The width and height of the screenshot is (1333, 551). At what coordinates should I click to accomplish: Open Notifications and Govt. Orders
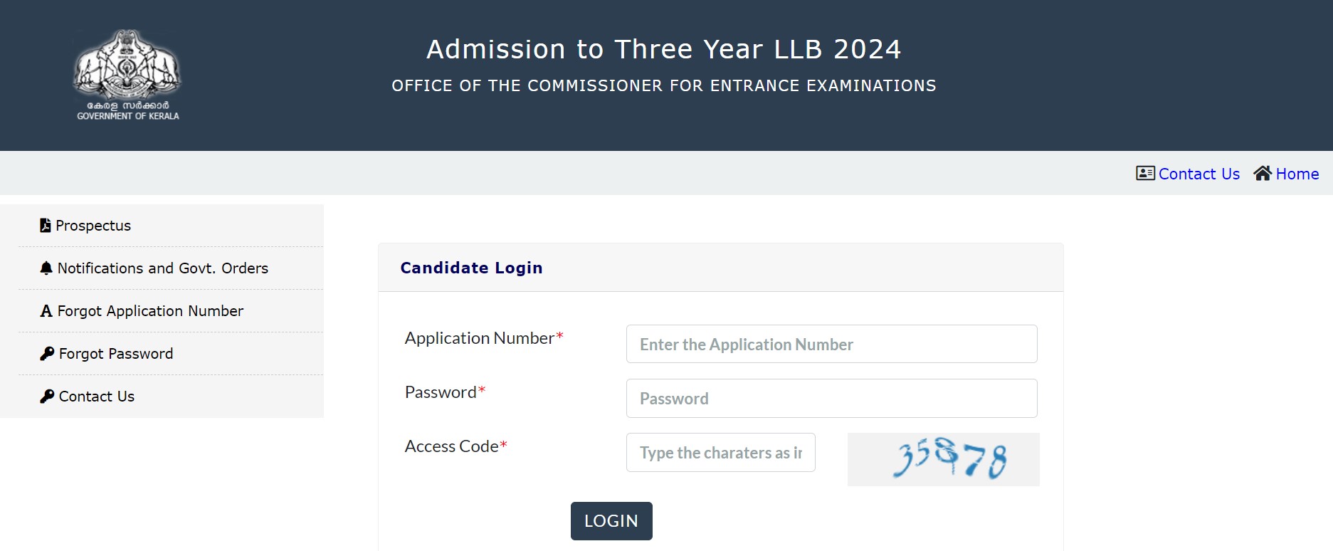pyautogui.click(x=162, y=268)
